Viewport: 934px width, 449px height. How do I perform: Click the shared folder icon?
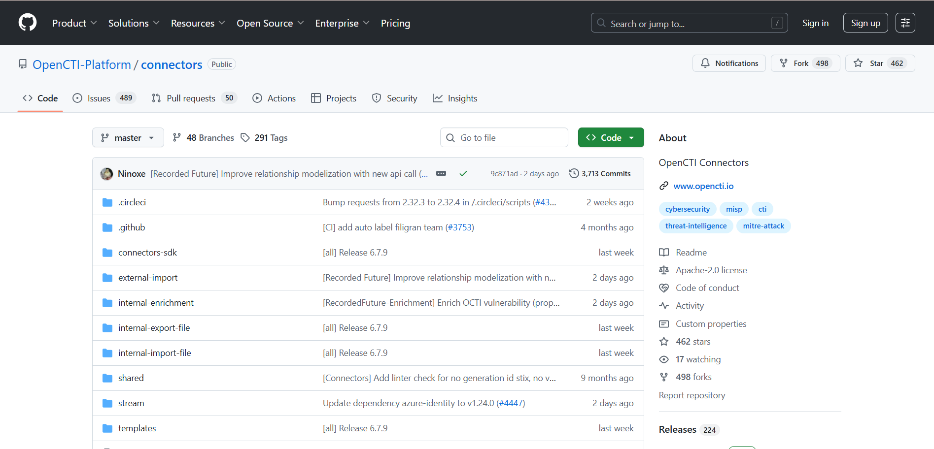click(107, 378)
